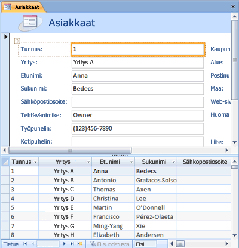The width and height of the screenshot is (239, 248).
Task: Select the row for Yritys D
Action: click(x=116, y=199)
